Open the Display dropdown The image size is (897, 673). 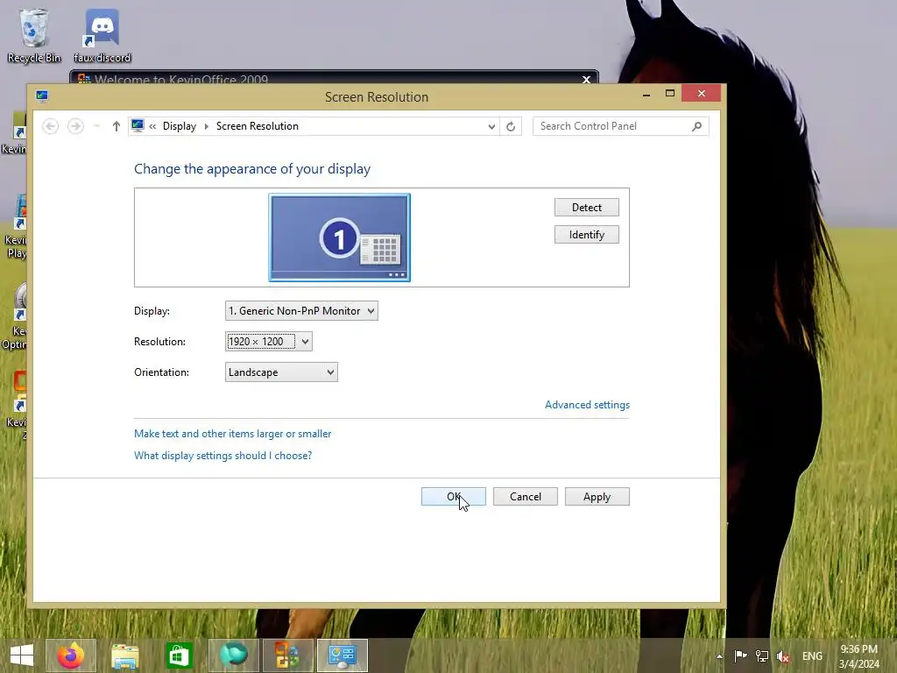tap(301, 311)
